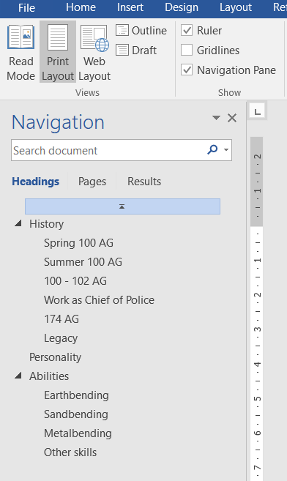
Task: Uncheck the Ruler checkbox
Action: click(x=187, y=30)
